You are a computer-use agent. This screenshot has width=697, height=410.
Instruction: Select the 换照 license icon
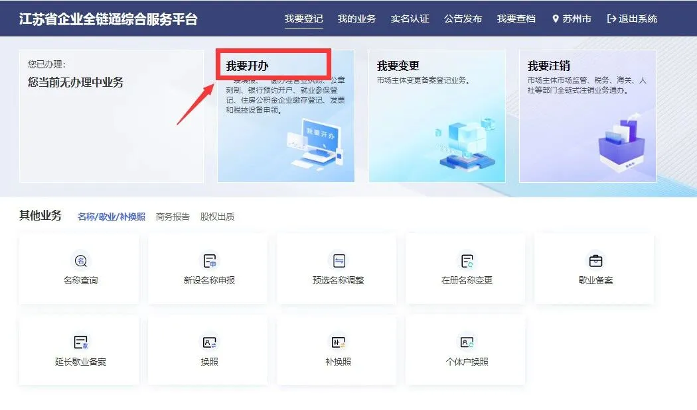(209, 342)
